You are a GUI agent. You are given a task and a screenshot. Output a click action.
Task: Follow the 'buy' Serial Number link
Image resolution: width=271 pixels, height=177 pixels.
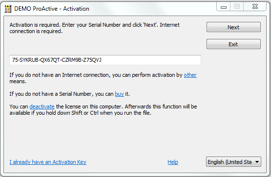[120, 94]
